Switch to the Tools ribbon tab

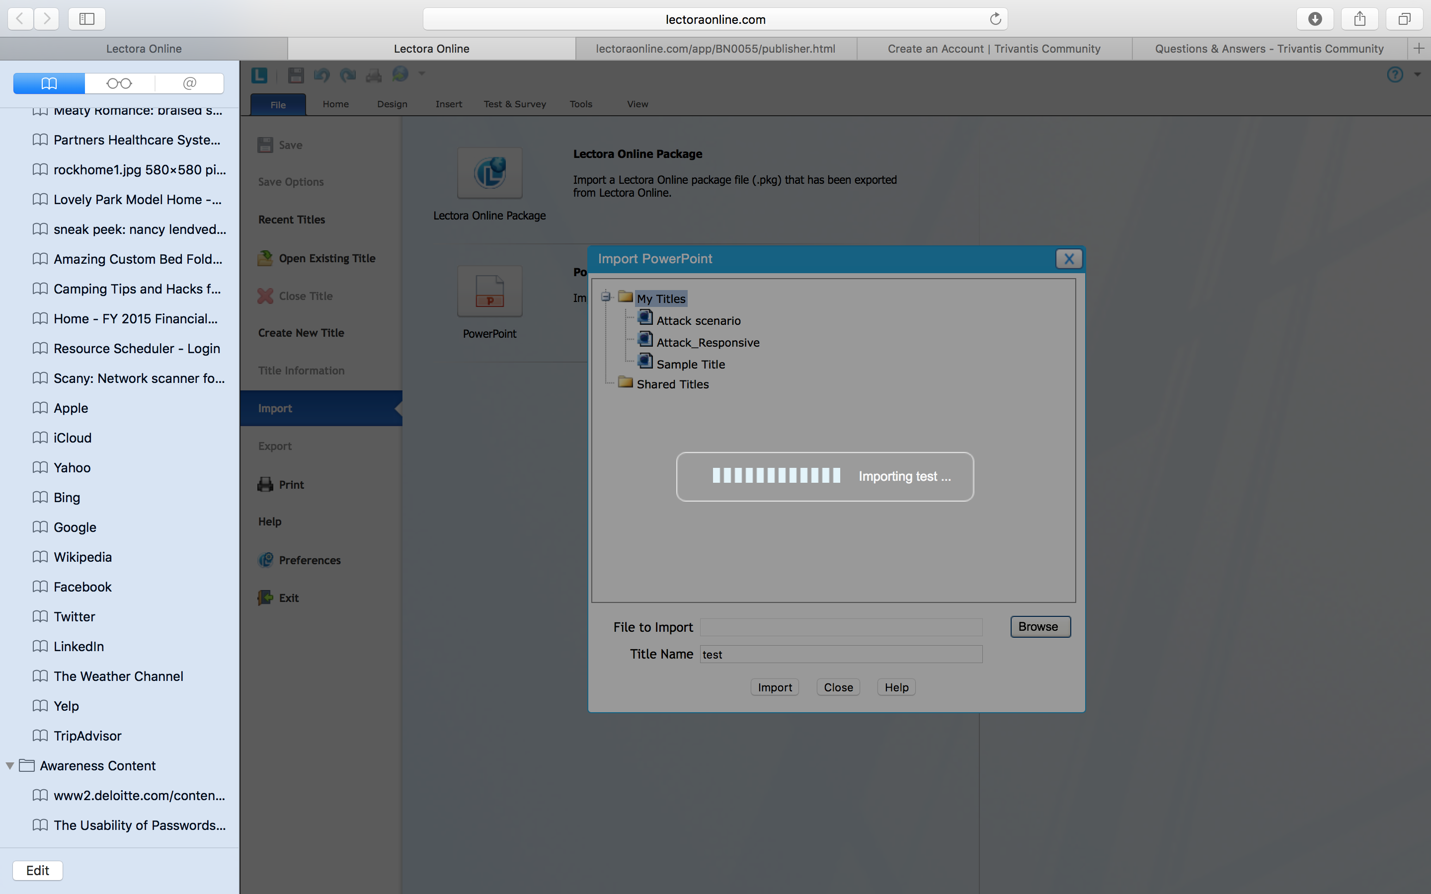click(581, 104)
